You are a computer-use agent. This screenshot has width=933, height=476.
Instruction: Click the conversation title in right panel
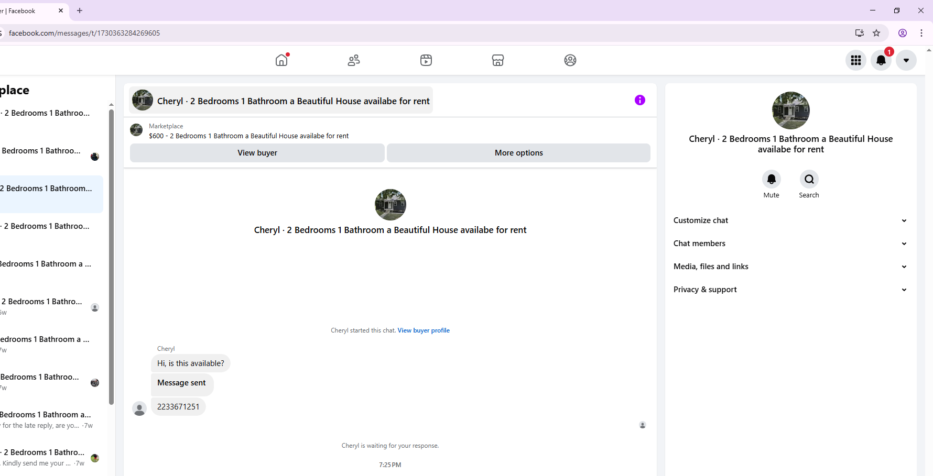[x=791, y=144]
